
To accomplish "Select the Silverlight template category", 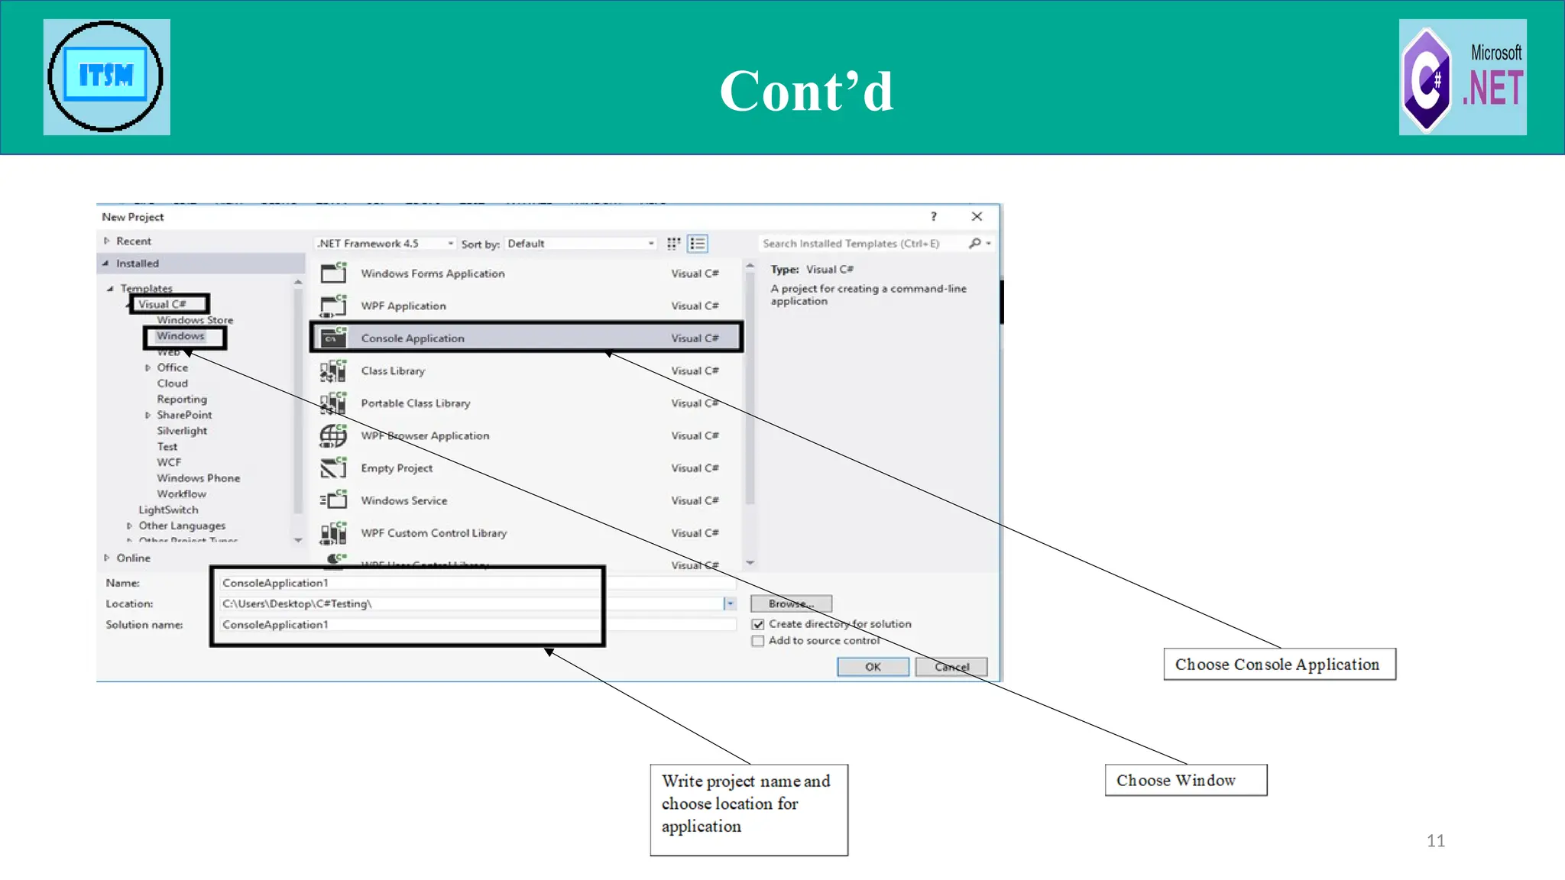I will click(182, 431).
